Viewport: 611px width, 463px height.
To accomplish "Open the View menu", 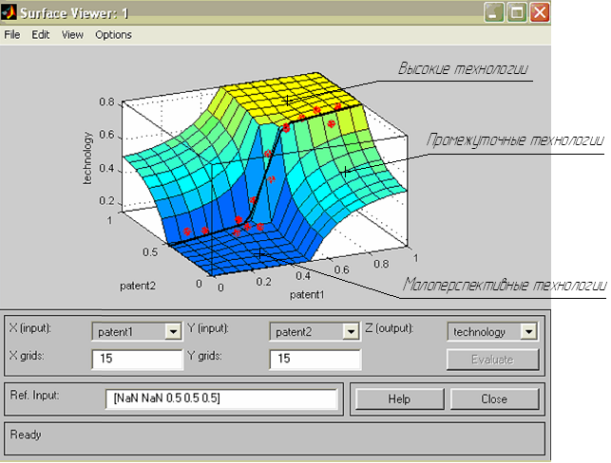I will [72, 34].
